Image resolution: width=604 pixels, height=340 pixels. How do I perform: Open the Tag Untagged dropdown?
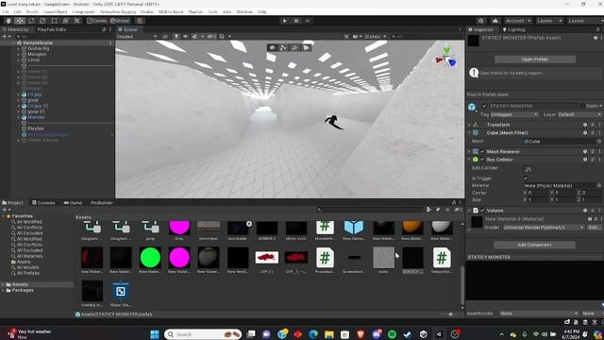click(x=514, y=115)
